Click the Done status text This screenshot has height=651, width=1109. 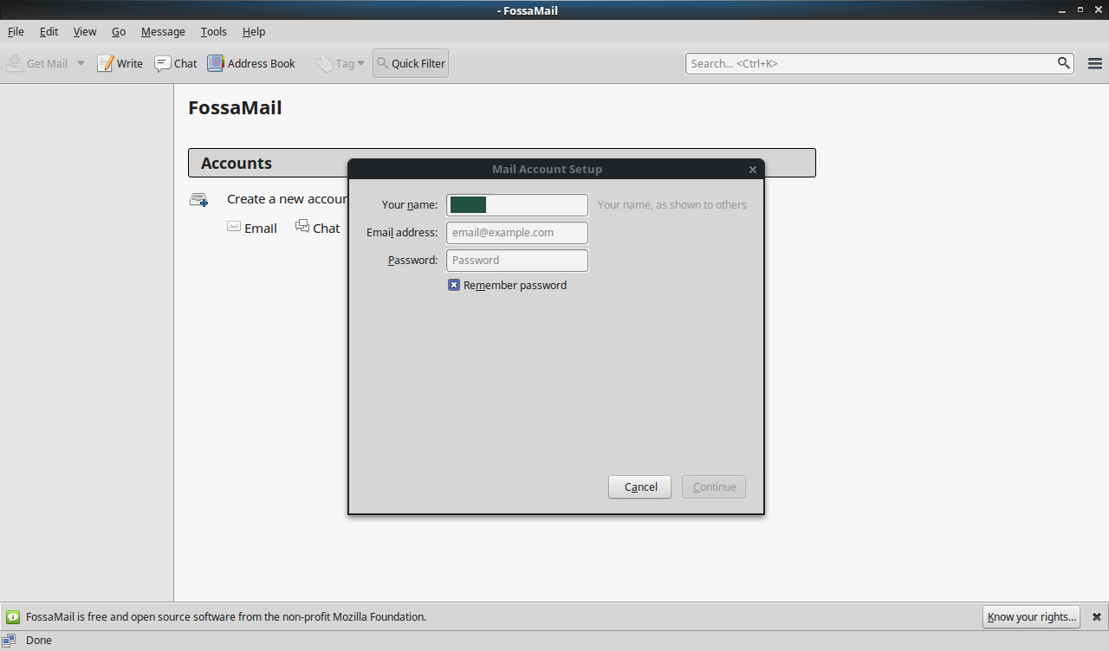coord(39,641)
